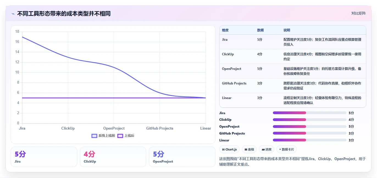
Task: Click the OpenProject progress bar
Action: [310, 127]
